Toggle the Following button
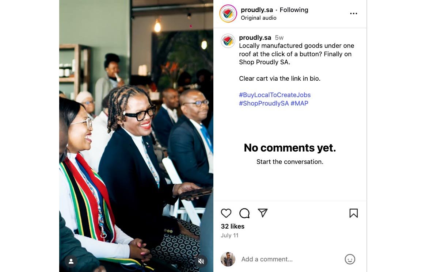Image resolution: width=426 pixels, height=272 pixels. [294, 10]
